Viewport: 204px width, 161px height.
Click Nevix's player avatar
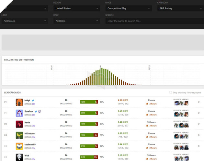tap(19, 124)
